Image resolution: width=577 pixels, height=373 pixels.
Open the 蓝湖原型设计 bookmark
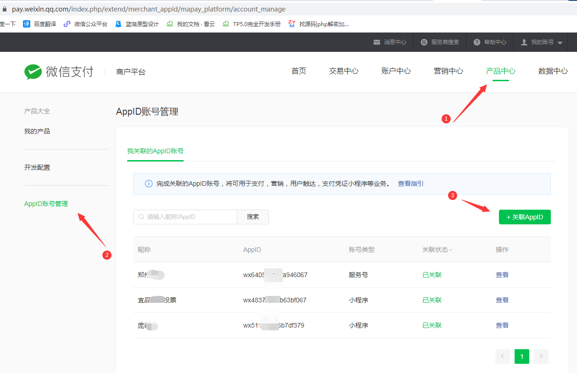pos(137,24)
